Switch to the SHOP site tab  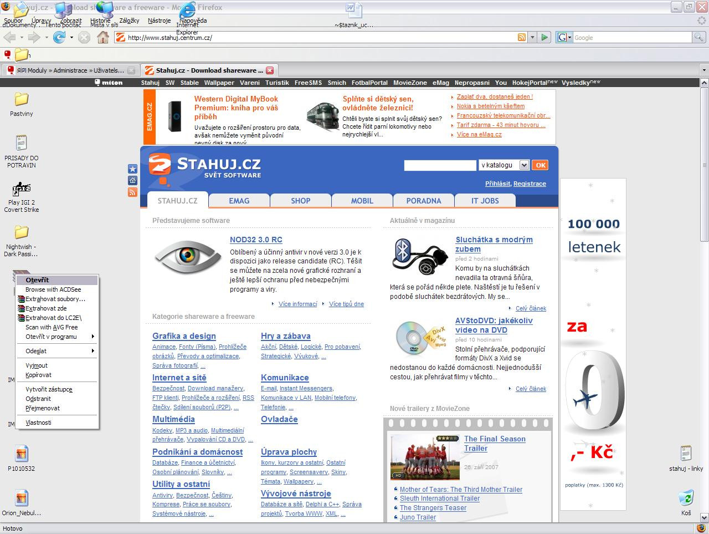301,201
